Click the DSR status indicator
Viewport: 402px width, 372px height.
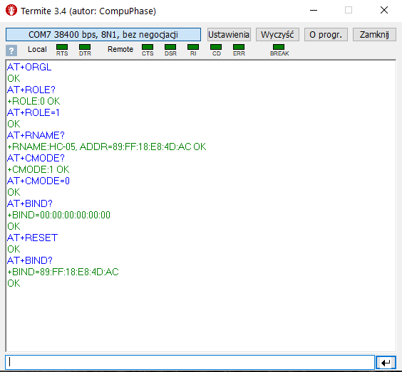(170, 47)
